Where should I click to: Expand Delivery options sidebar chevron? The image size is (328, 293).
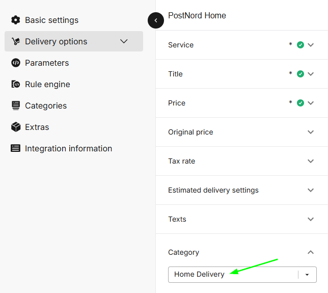[124, 41]
